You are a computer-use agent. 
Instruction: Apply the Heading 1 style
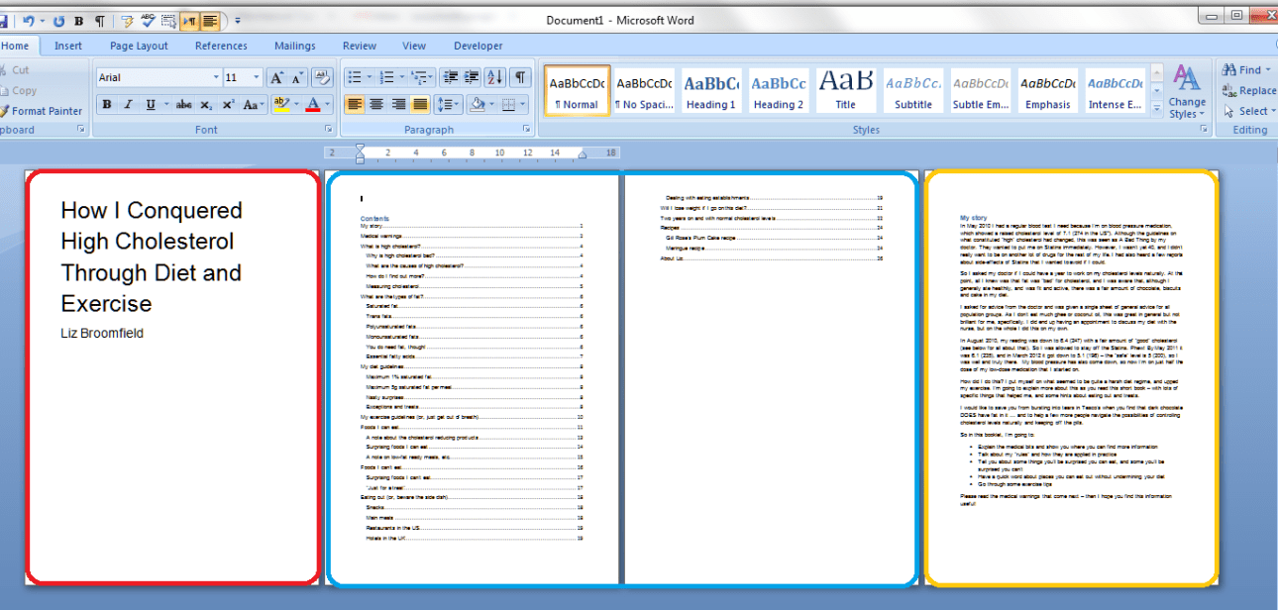click(x=710, y=89)
